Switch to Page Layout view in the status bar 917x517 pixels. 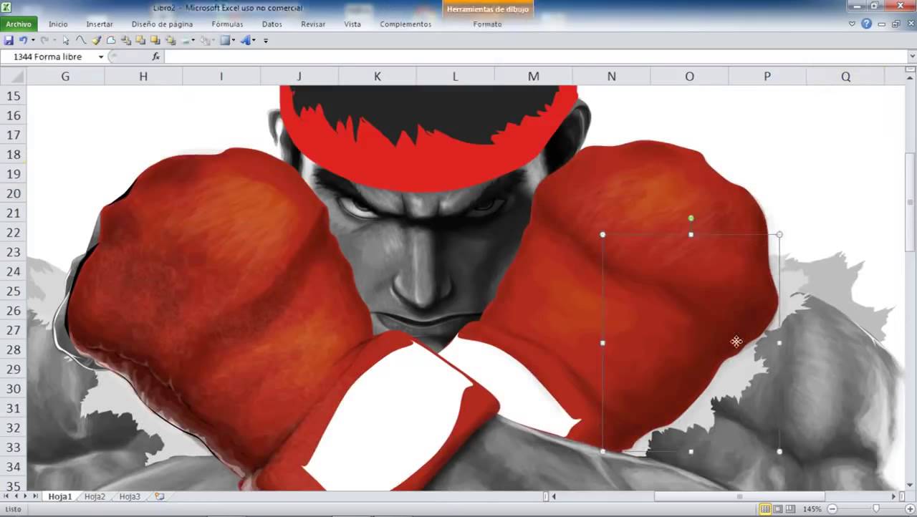(x=777, y=509)
